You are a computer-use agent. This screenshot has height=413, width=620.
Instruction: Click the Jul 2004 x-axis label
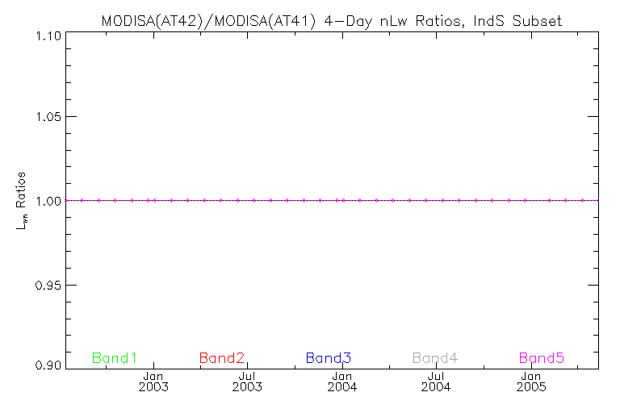436,382
